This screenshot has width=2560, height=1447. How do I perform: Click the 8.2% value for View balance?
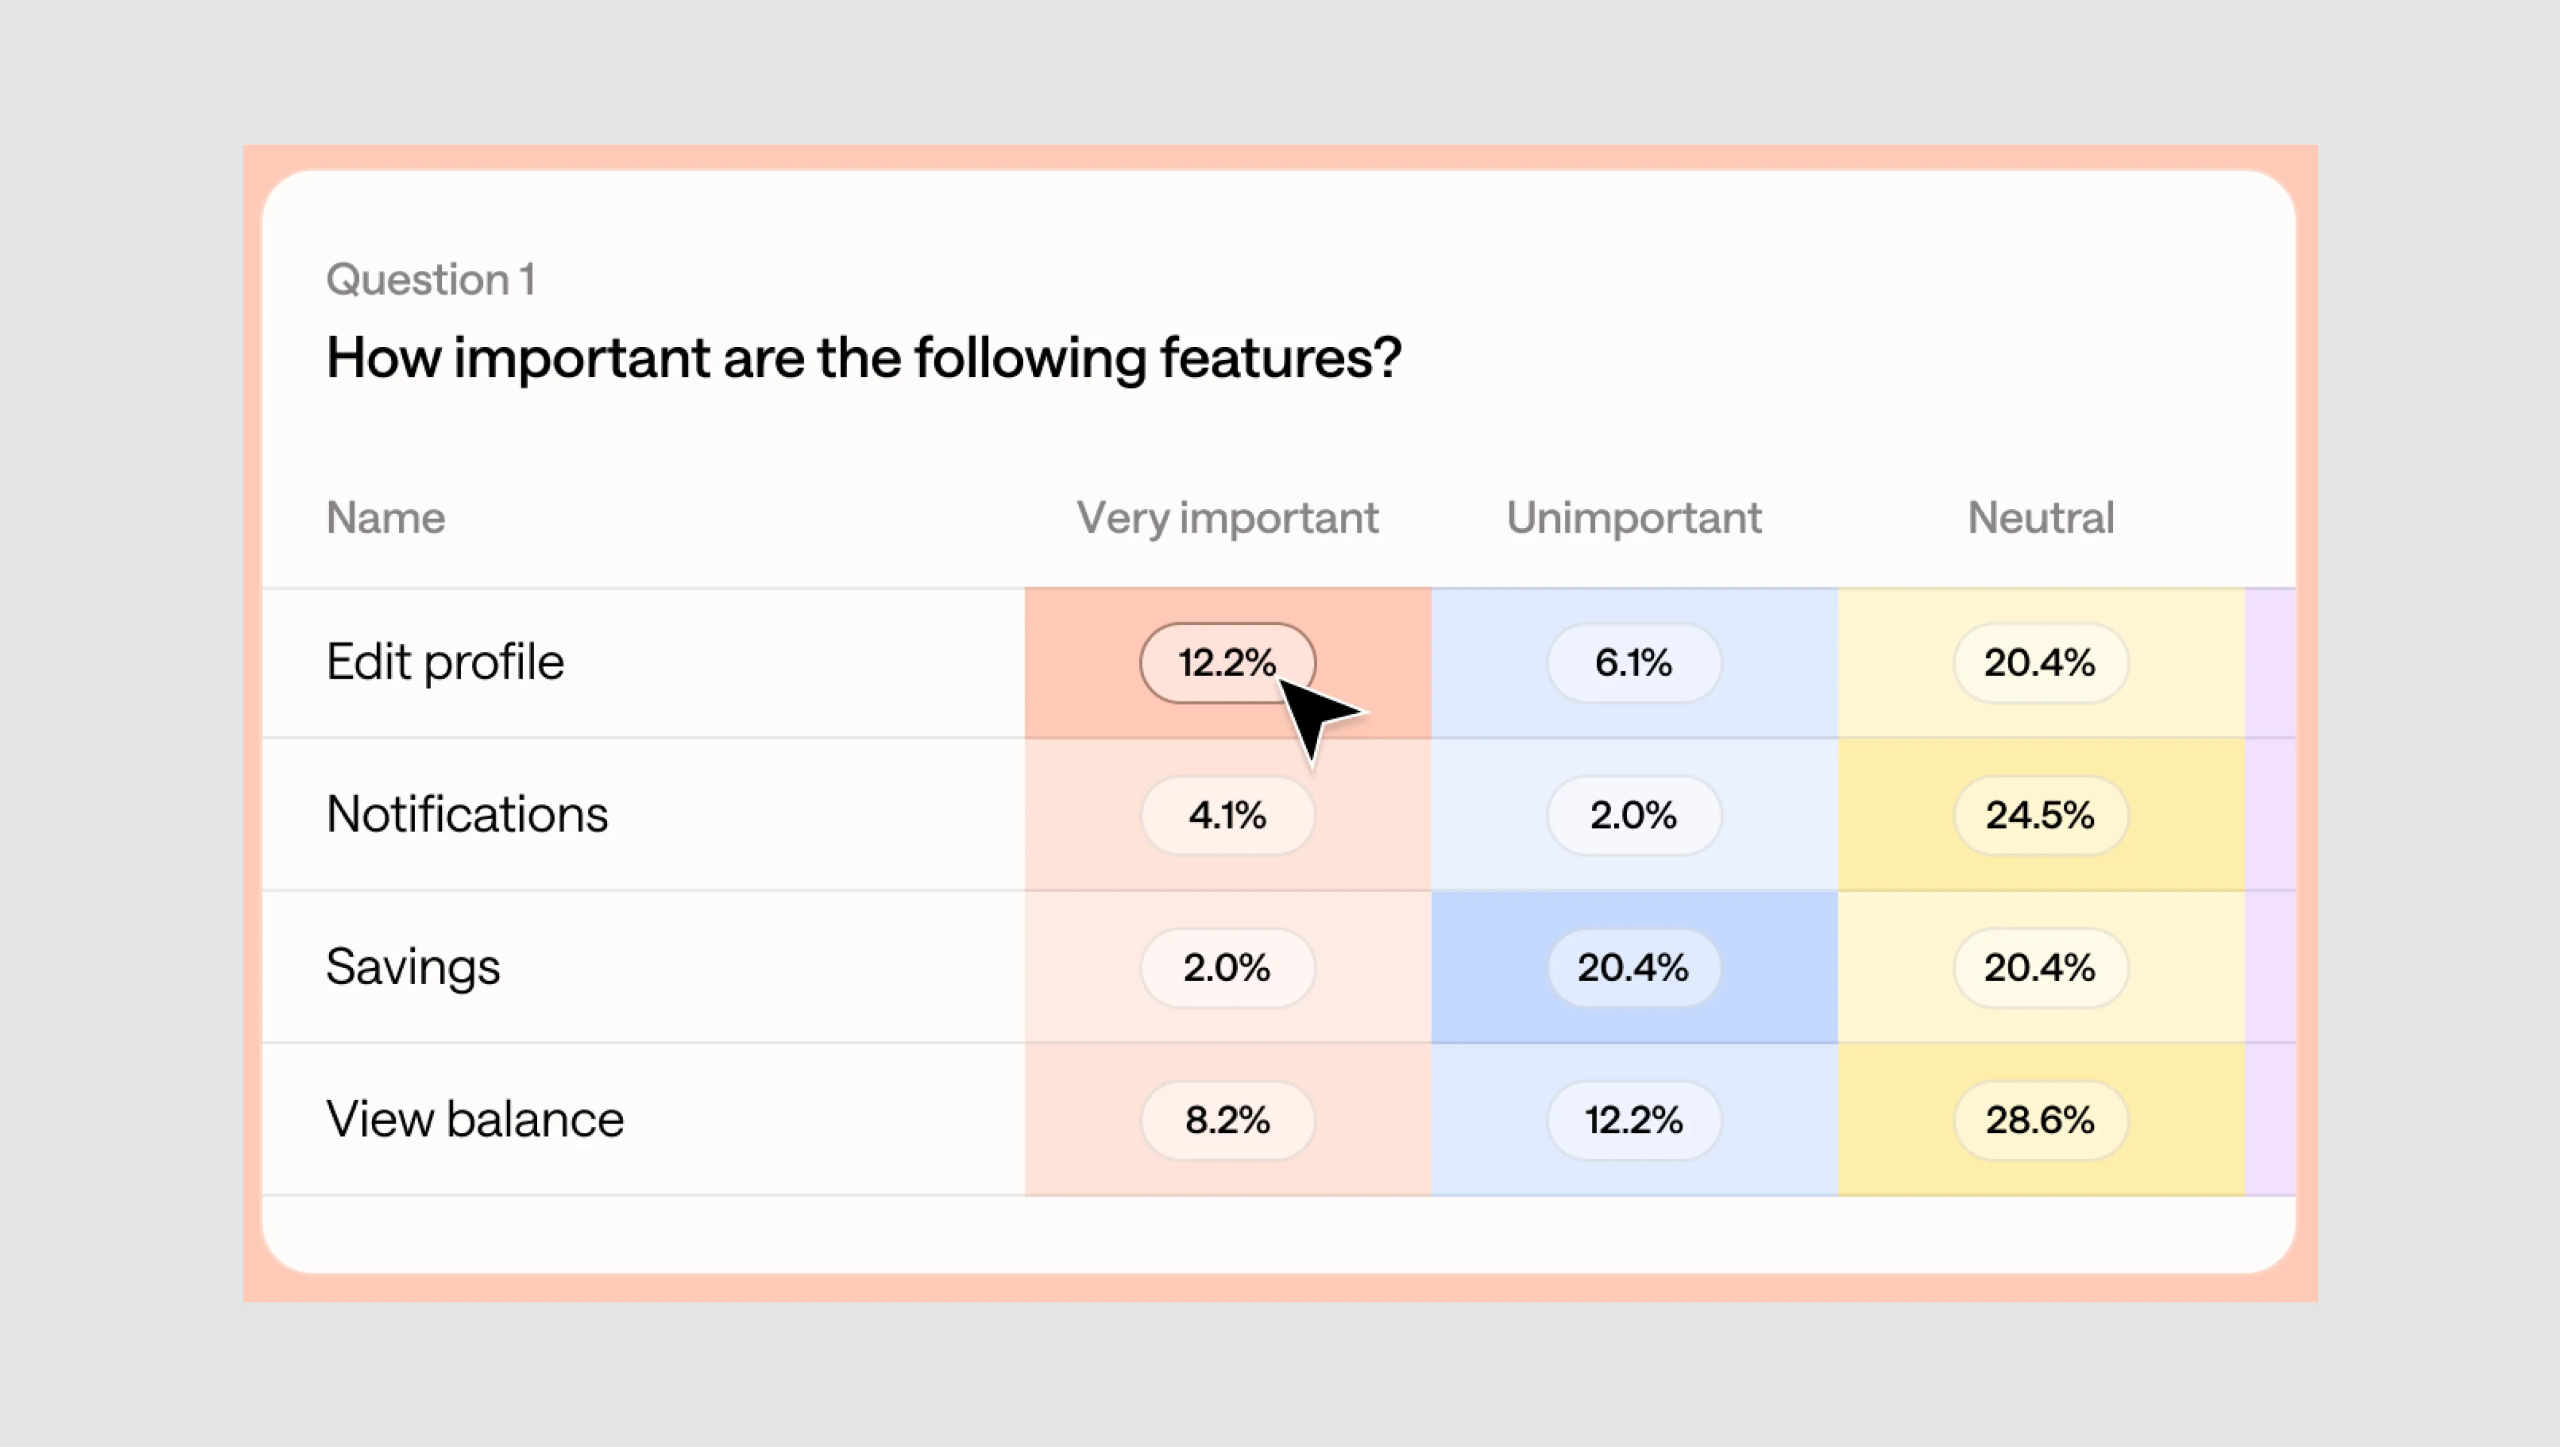(x=1227, y=1119)
